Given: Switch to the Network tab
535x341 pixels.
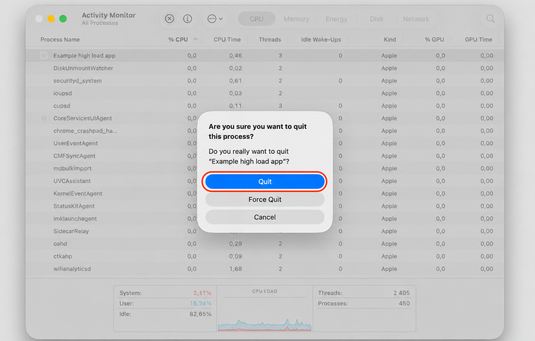Looking at the screenshot, I should 416,19.
